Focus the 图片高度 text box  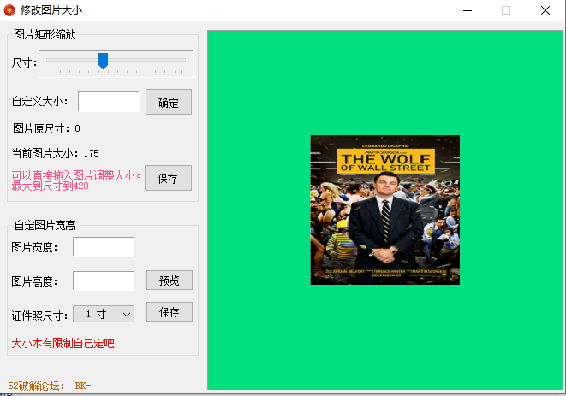104,281
